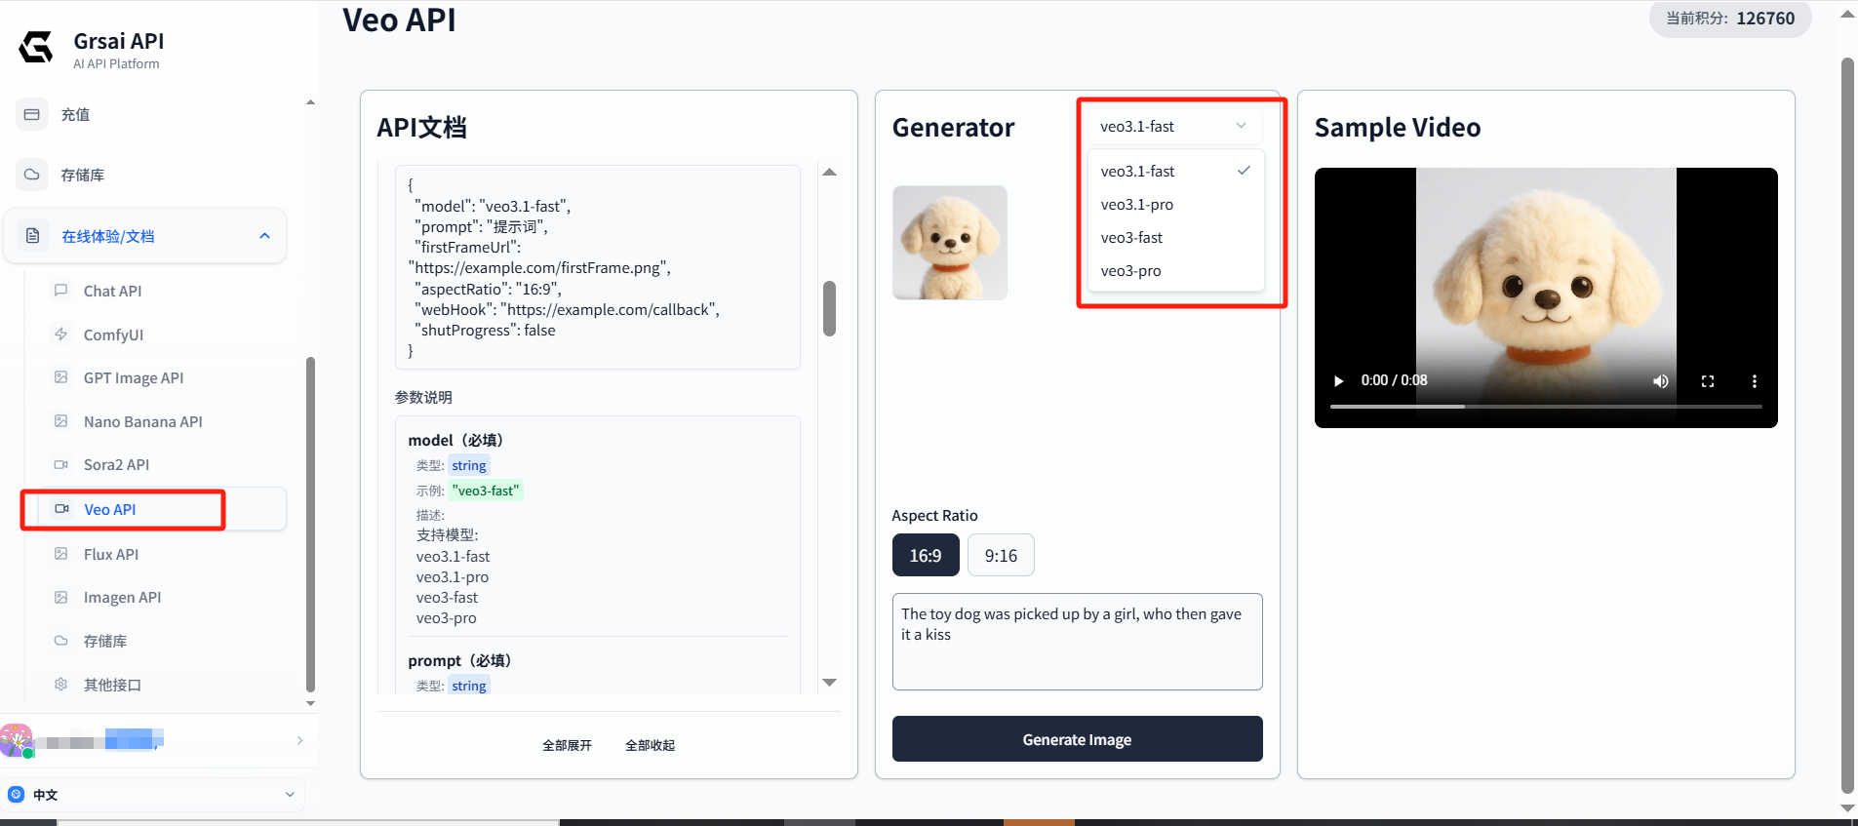
Task: Click the 其他接口 gear icon
Action: [60, 685]
